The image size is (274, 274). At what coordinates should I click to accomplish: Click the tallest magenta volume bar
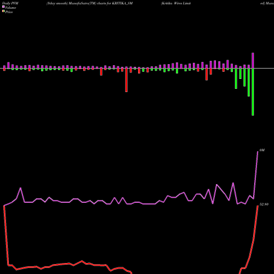click(x=253, y=60)
